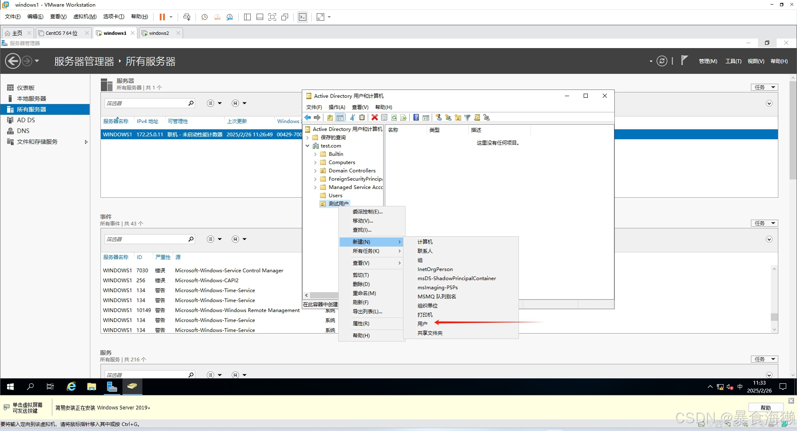The height and width of the screenshot is (431, 797).
Task: Click the create new user icon
Action: click(438, 118)
